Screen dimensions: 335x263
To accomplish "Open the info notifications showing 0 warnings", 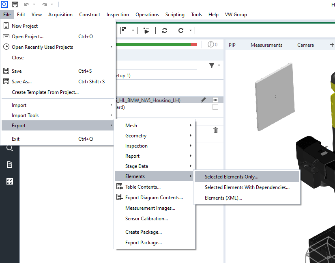I will [211, 45].
